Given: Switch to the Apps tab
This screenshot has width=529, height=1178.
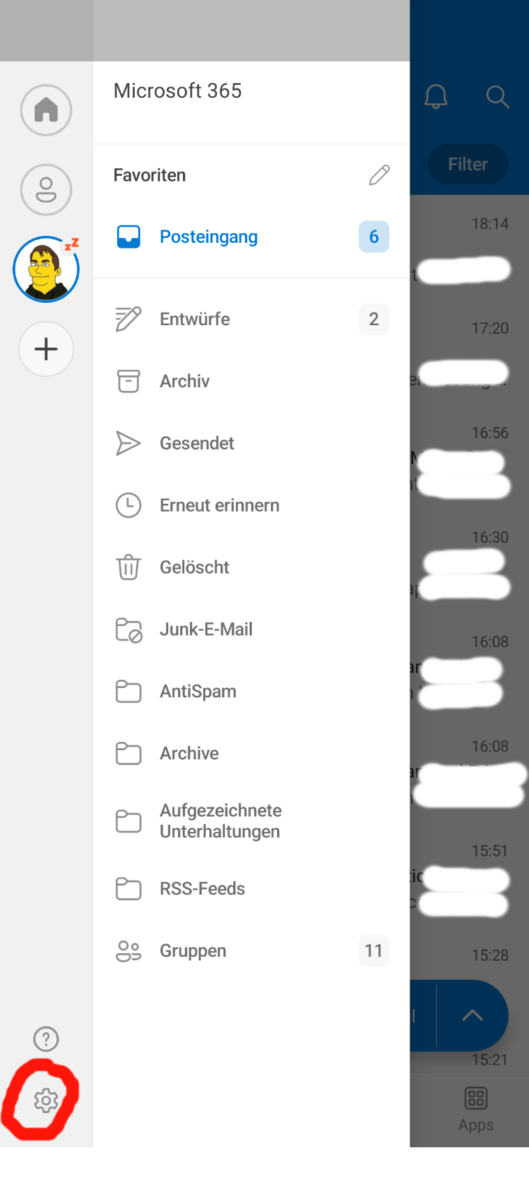Looking at the screenshot, I should [476, 1108].
